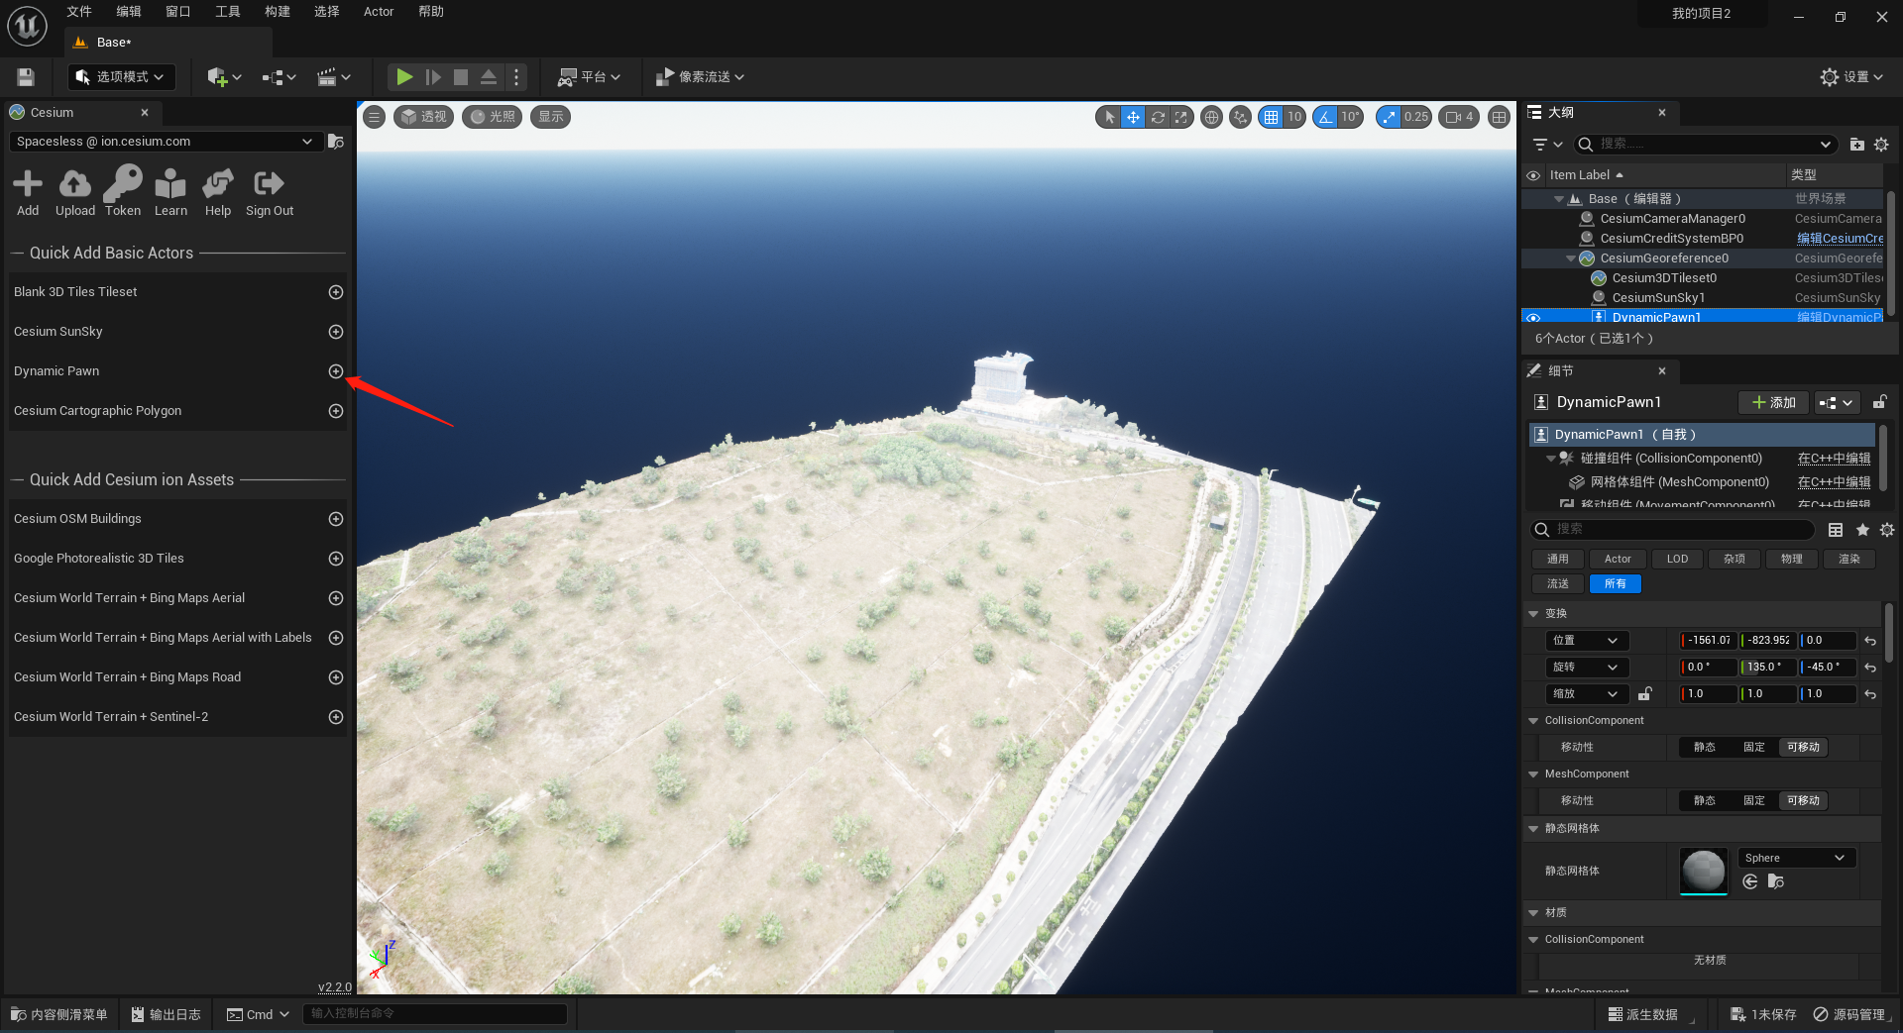Add a Dynamic Pawn actor
1903x1033 pixels.
click(x=336, y=371)
